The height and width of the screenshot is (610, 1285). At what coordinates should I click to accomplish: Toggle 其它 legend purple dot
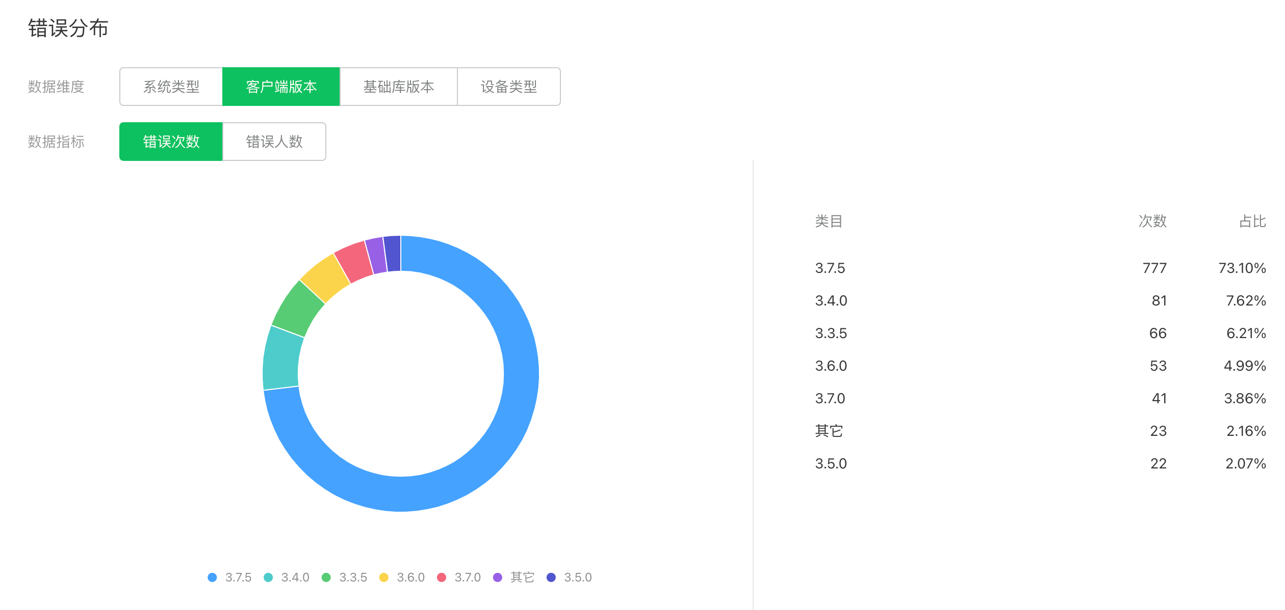tap(498, 577)
